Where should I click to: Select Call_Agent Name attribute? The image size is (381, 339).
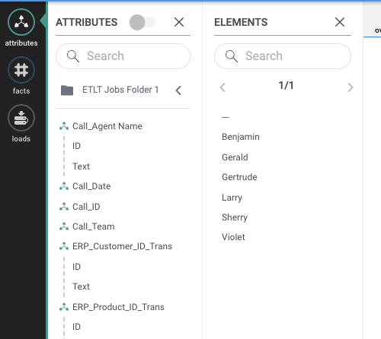[107, 126]
